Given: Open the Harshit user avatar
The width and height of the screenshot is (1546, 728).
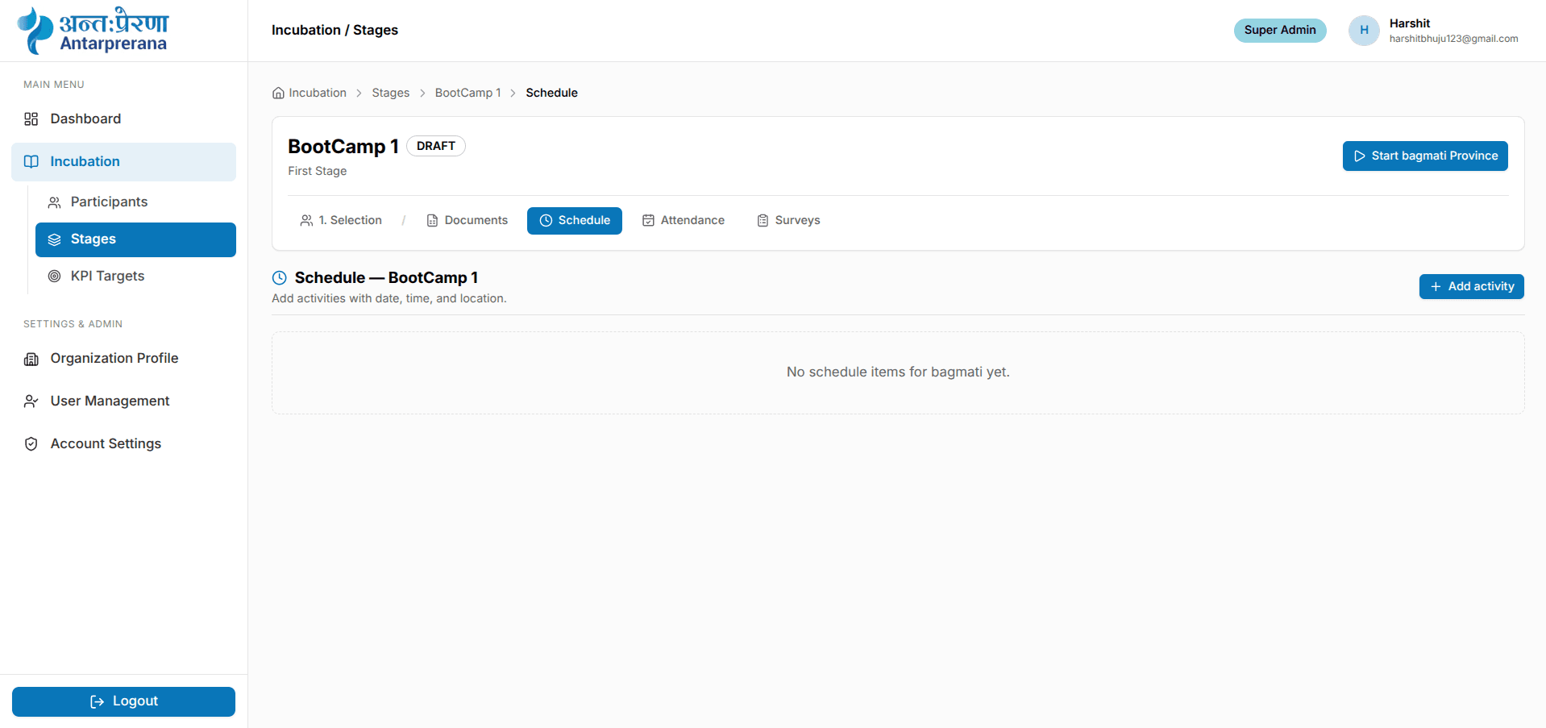Looking at the screenshot, I should point(1364,31).
